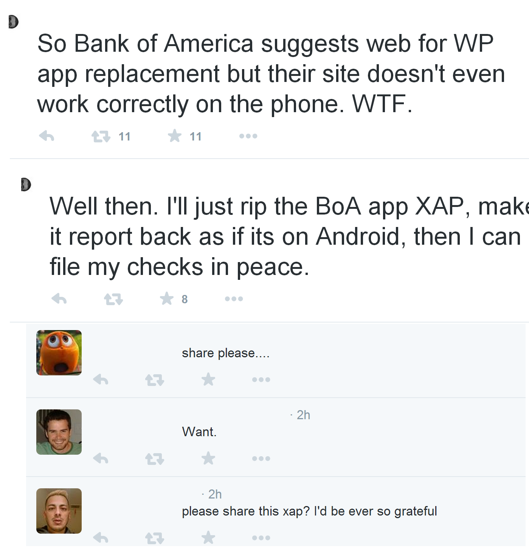Open the orange cartoon character avatar
Screen dimensions: 529x551
[59, 353]
